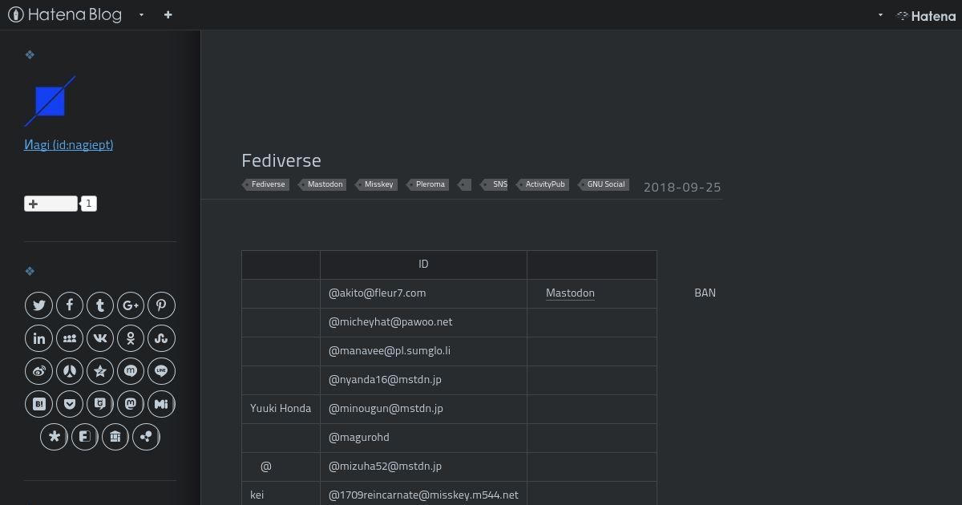Share on LinkedIn icon

[39, 338]
